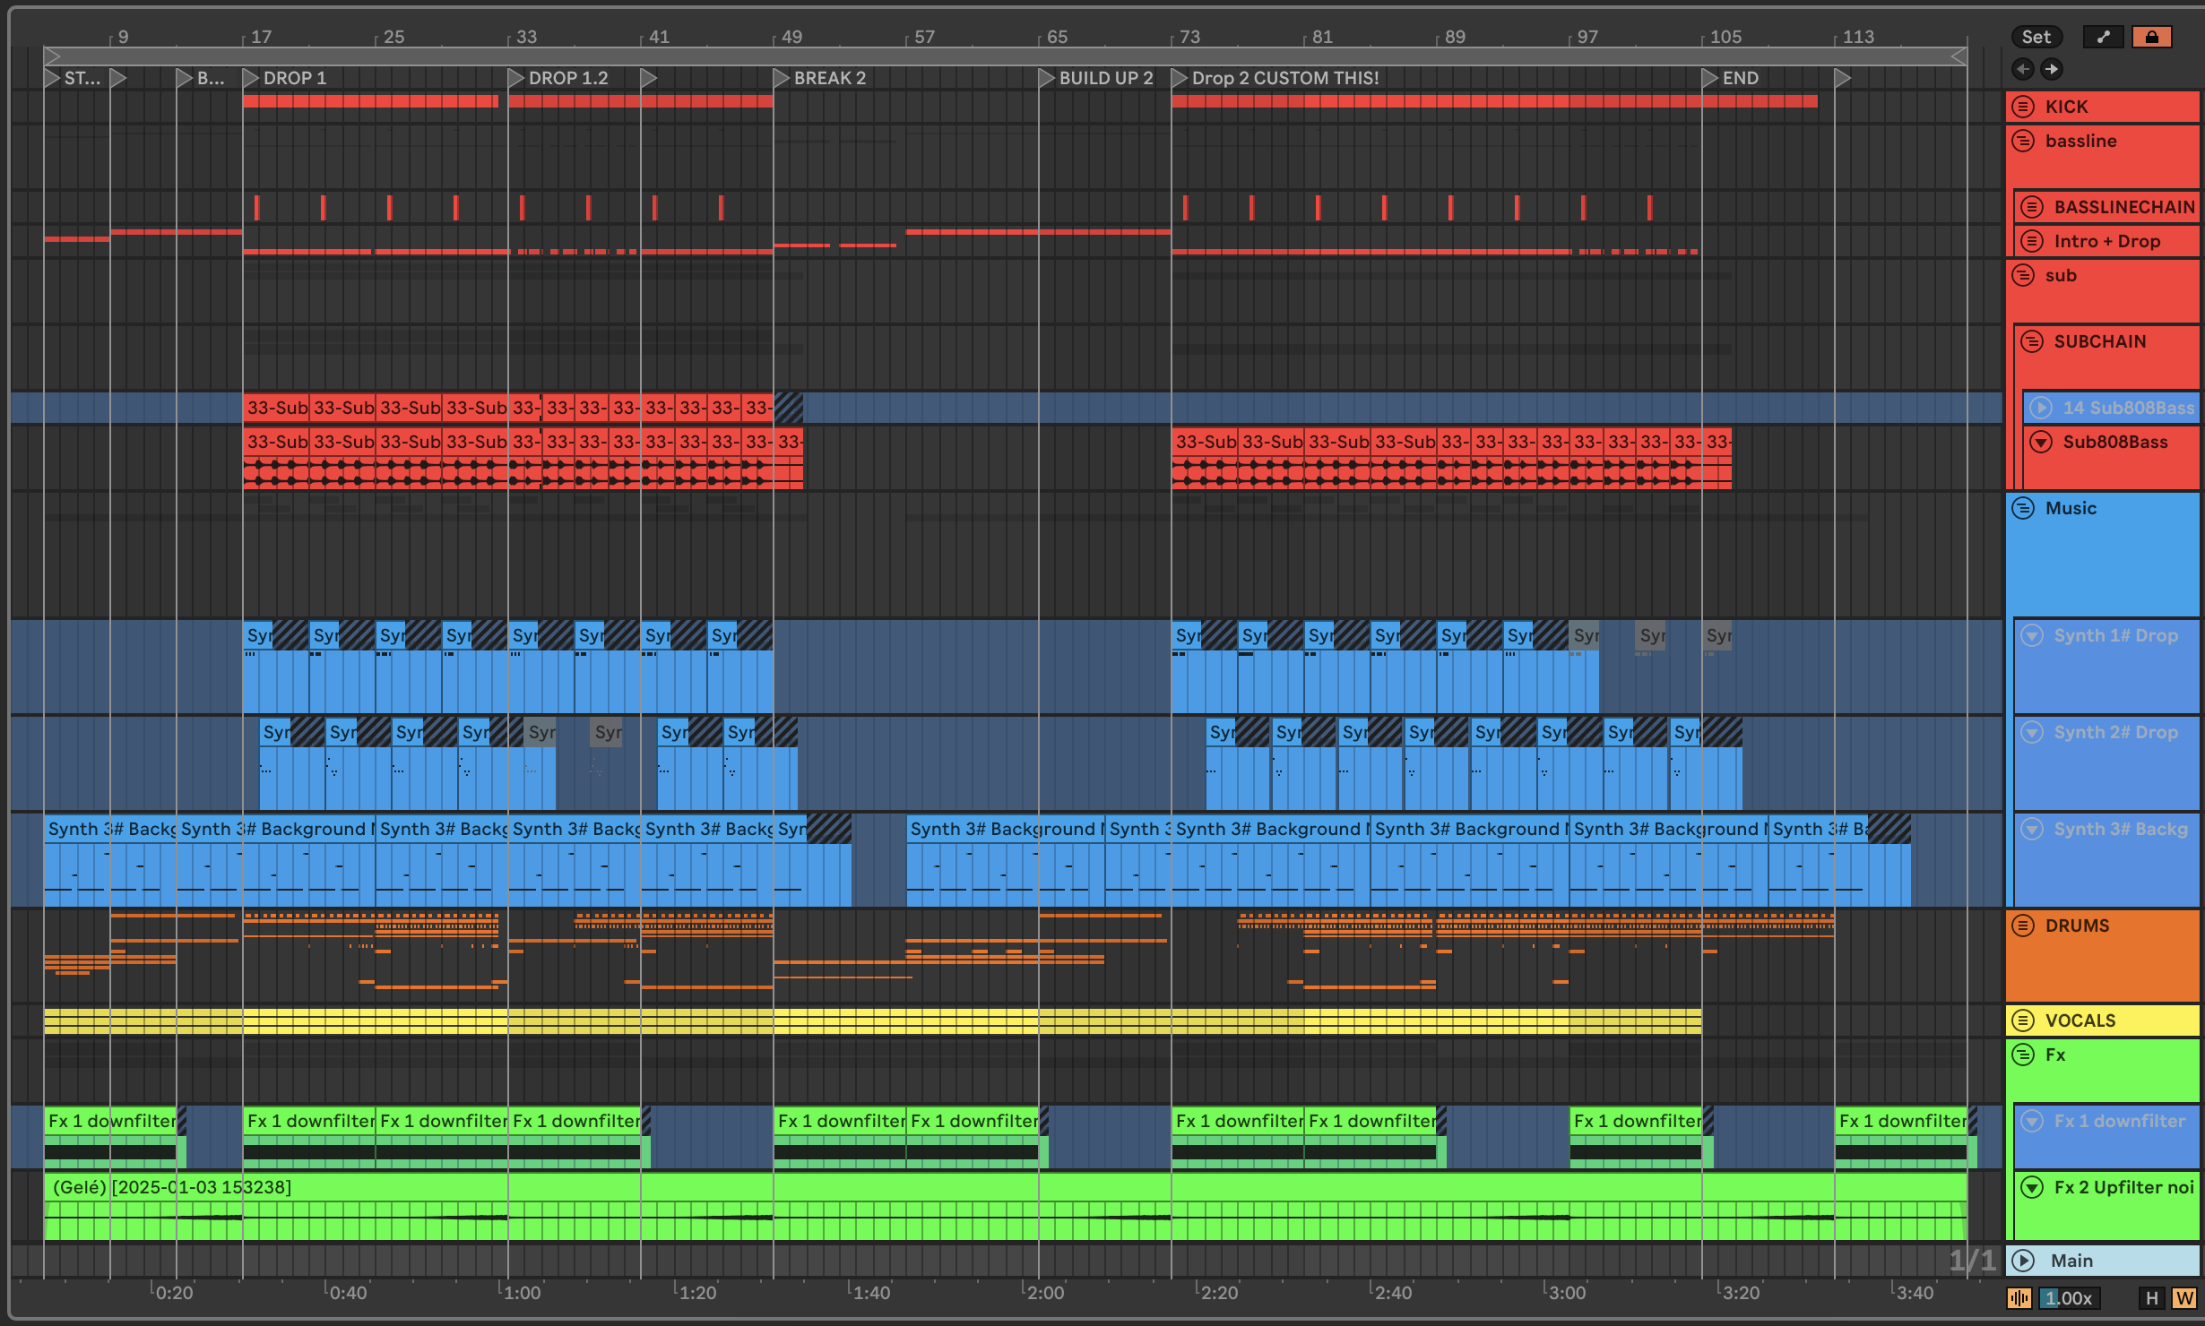Toggle the W optimize width button
This screenshot has height=1326, width=2205.
(2183, 1298)
